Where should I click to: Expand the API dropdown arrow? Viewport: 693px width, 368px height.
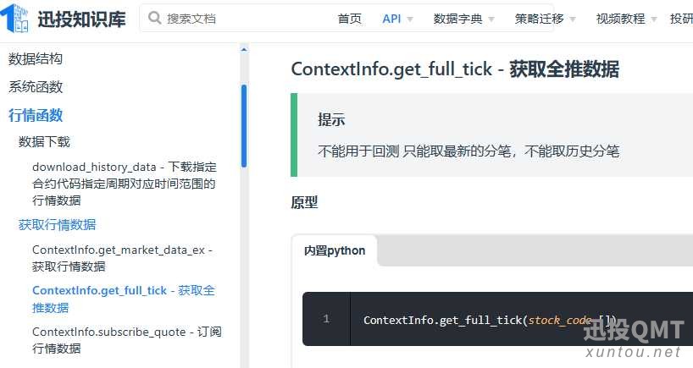(x=410, y=19)
